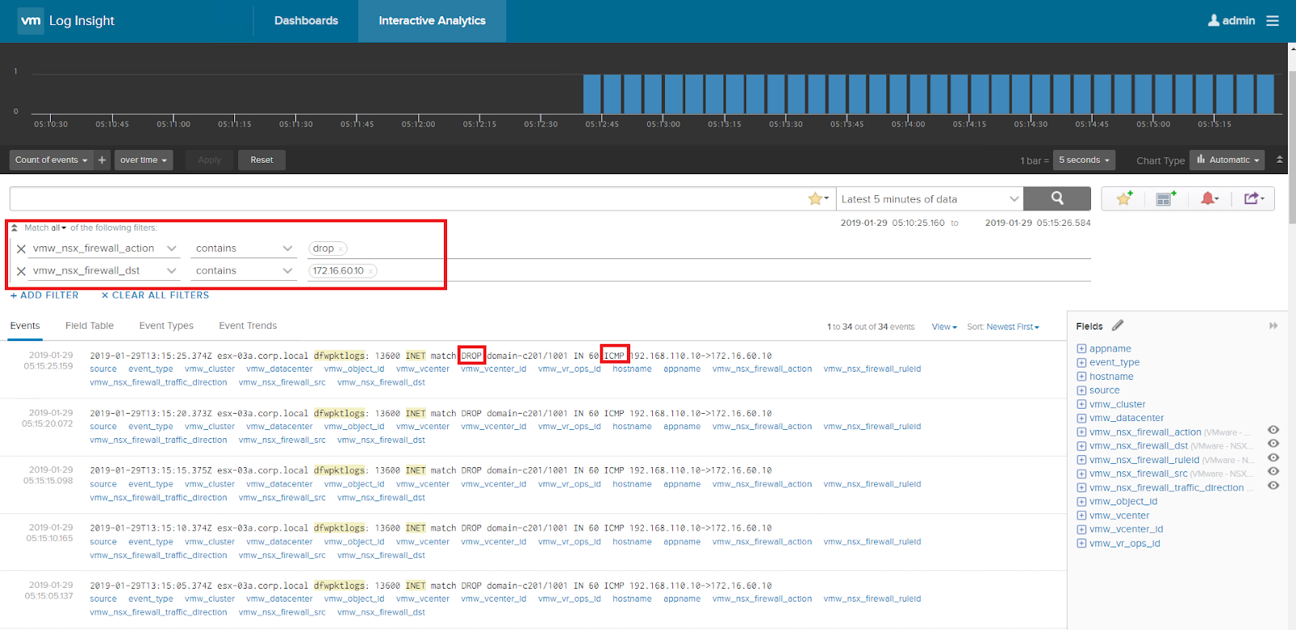Click the Apply button
The height and width of the screenshot is (630, 1296).
tap(209, 160)
